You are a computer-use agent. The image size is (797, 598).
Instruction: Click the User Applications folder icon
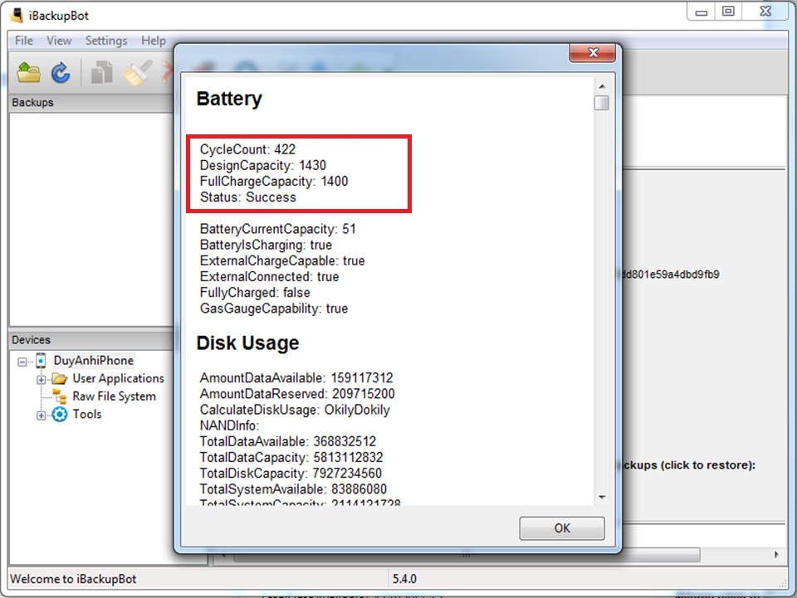pyautogui.click(x=59, y=379)
